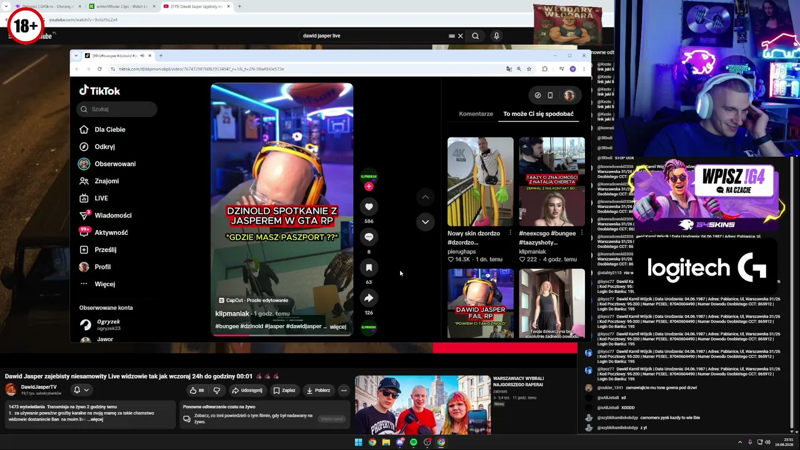
Task: Open Spotify from taskbar
Action: (x=413, y=442)
